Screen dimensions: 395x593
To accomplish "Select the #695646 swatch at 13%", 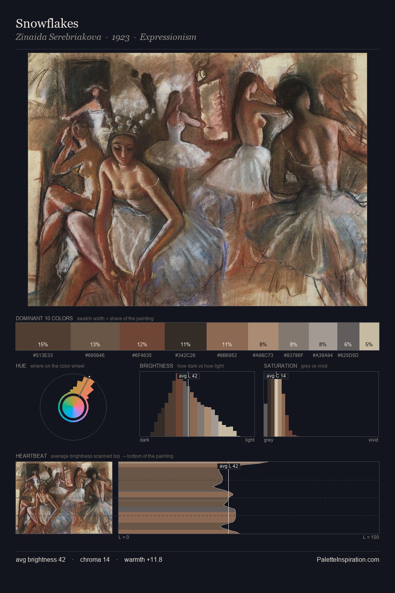I will pos(95,336).
